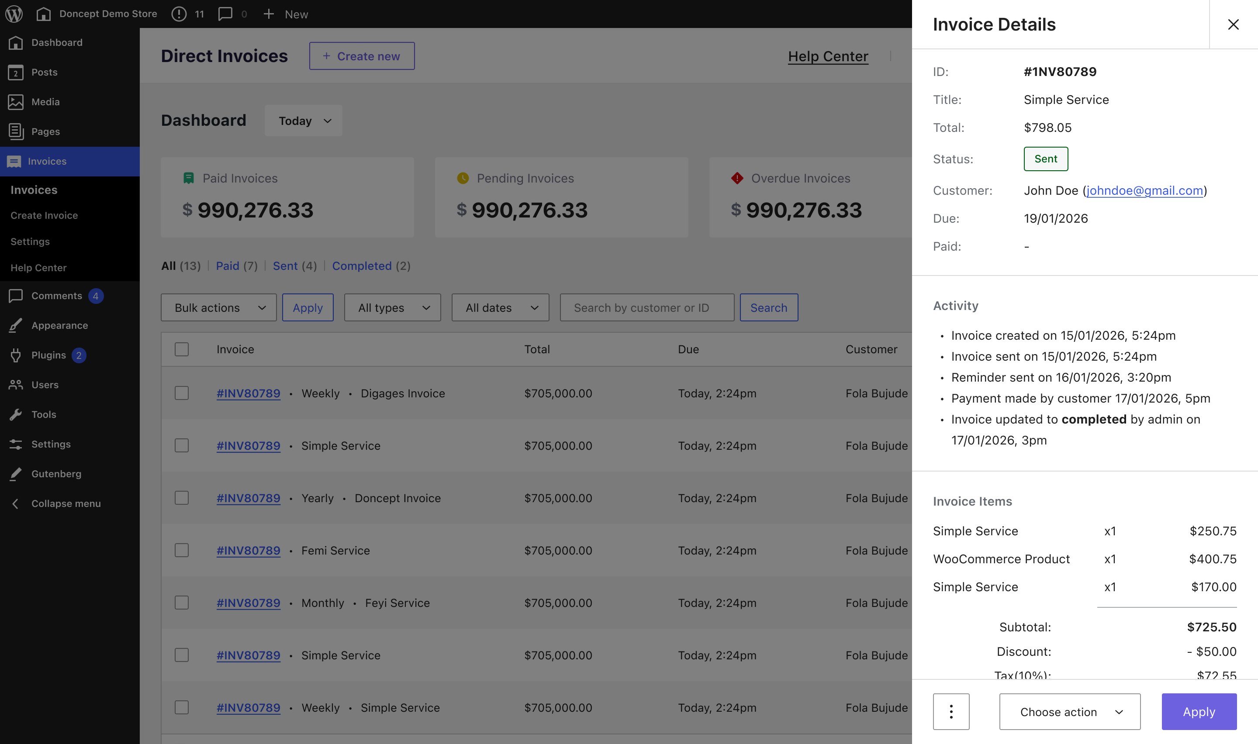Click the Create new button
1258x744 pixels.
click(x=362, y=56)
